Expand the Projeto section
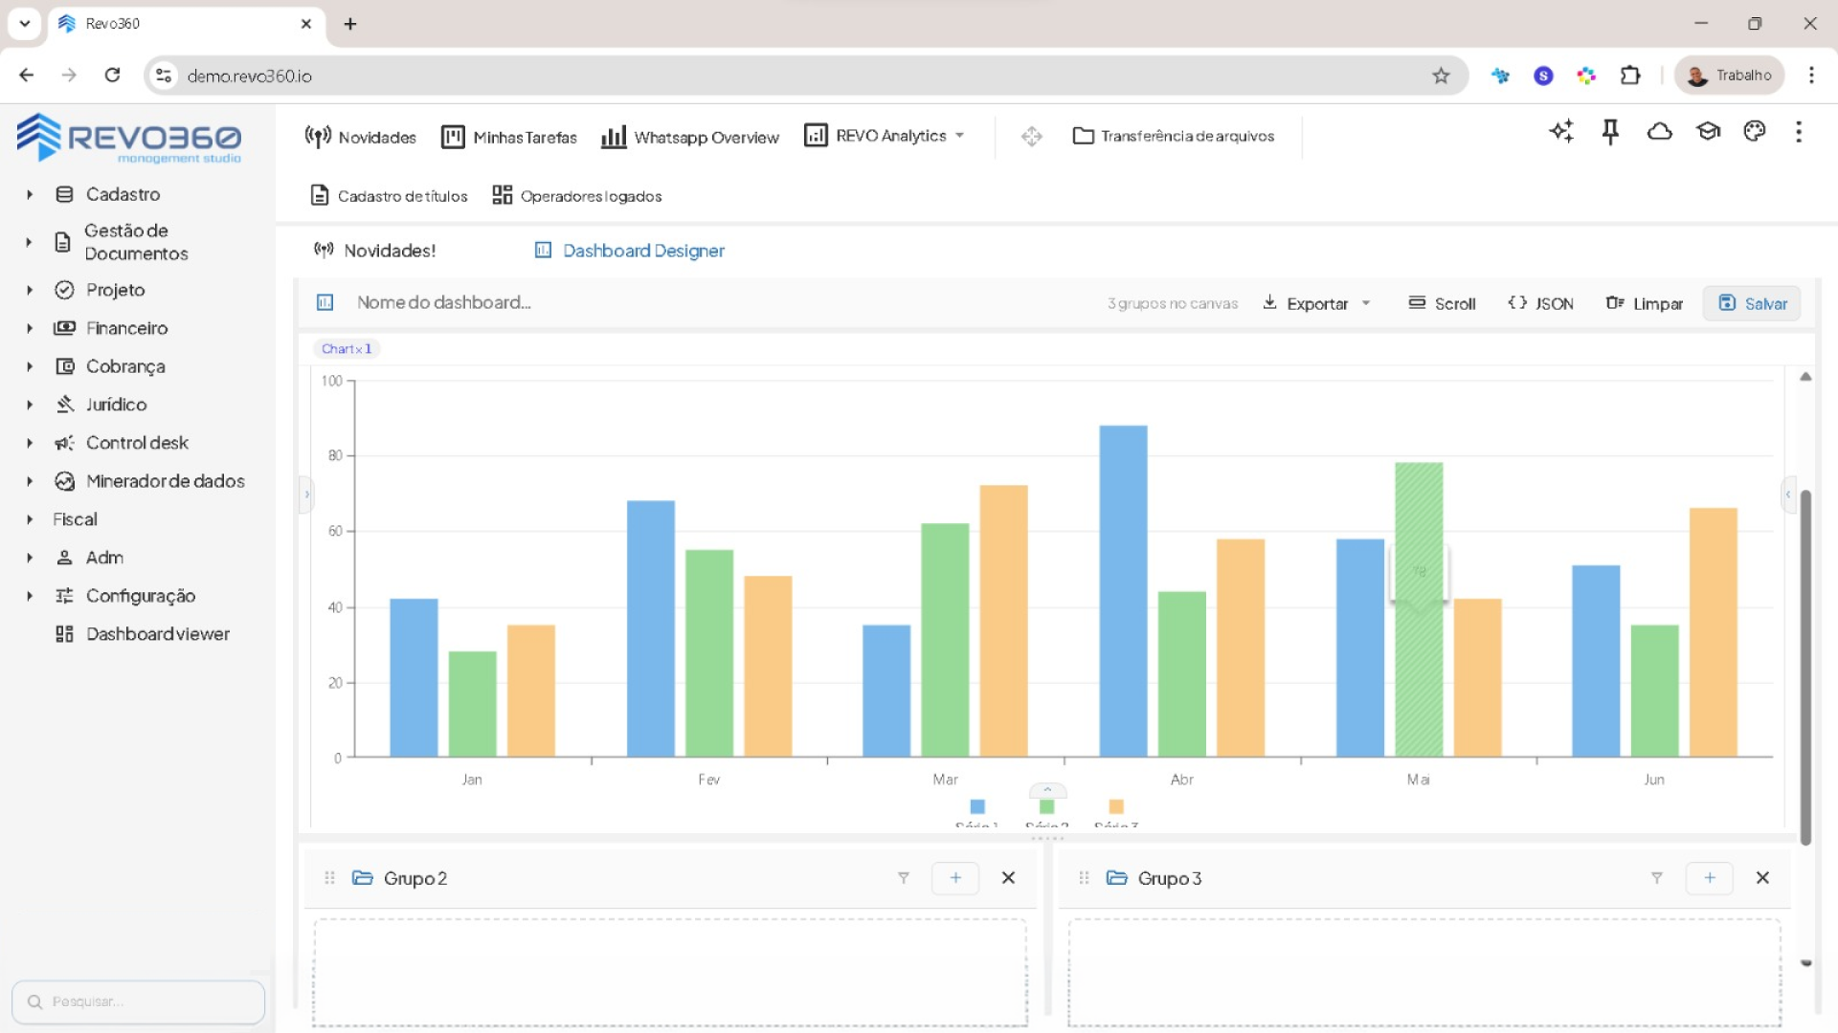 [x=30, y=290]
